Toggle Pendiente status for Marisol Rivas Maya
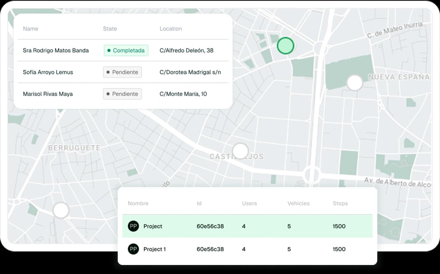The width and height of the screenshot is (440, 274). (122, 94)
